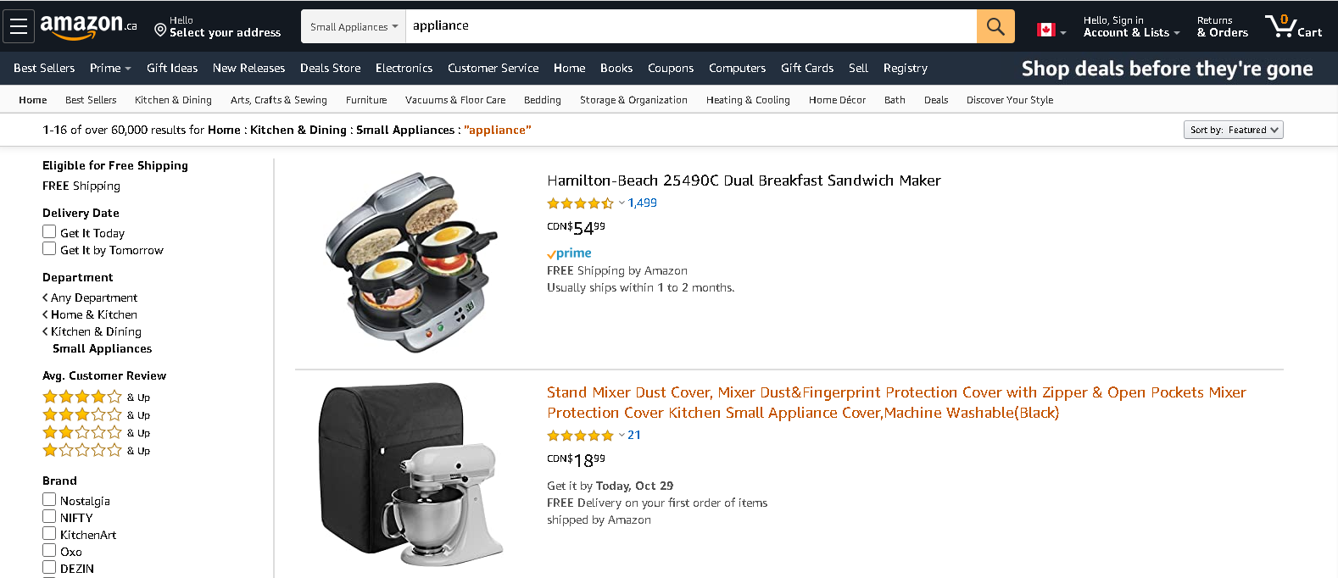1338x578 pixels.
Task: Go back to Any Department
Action: (93, 297)
